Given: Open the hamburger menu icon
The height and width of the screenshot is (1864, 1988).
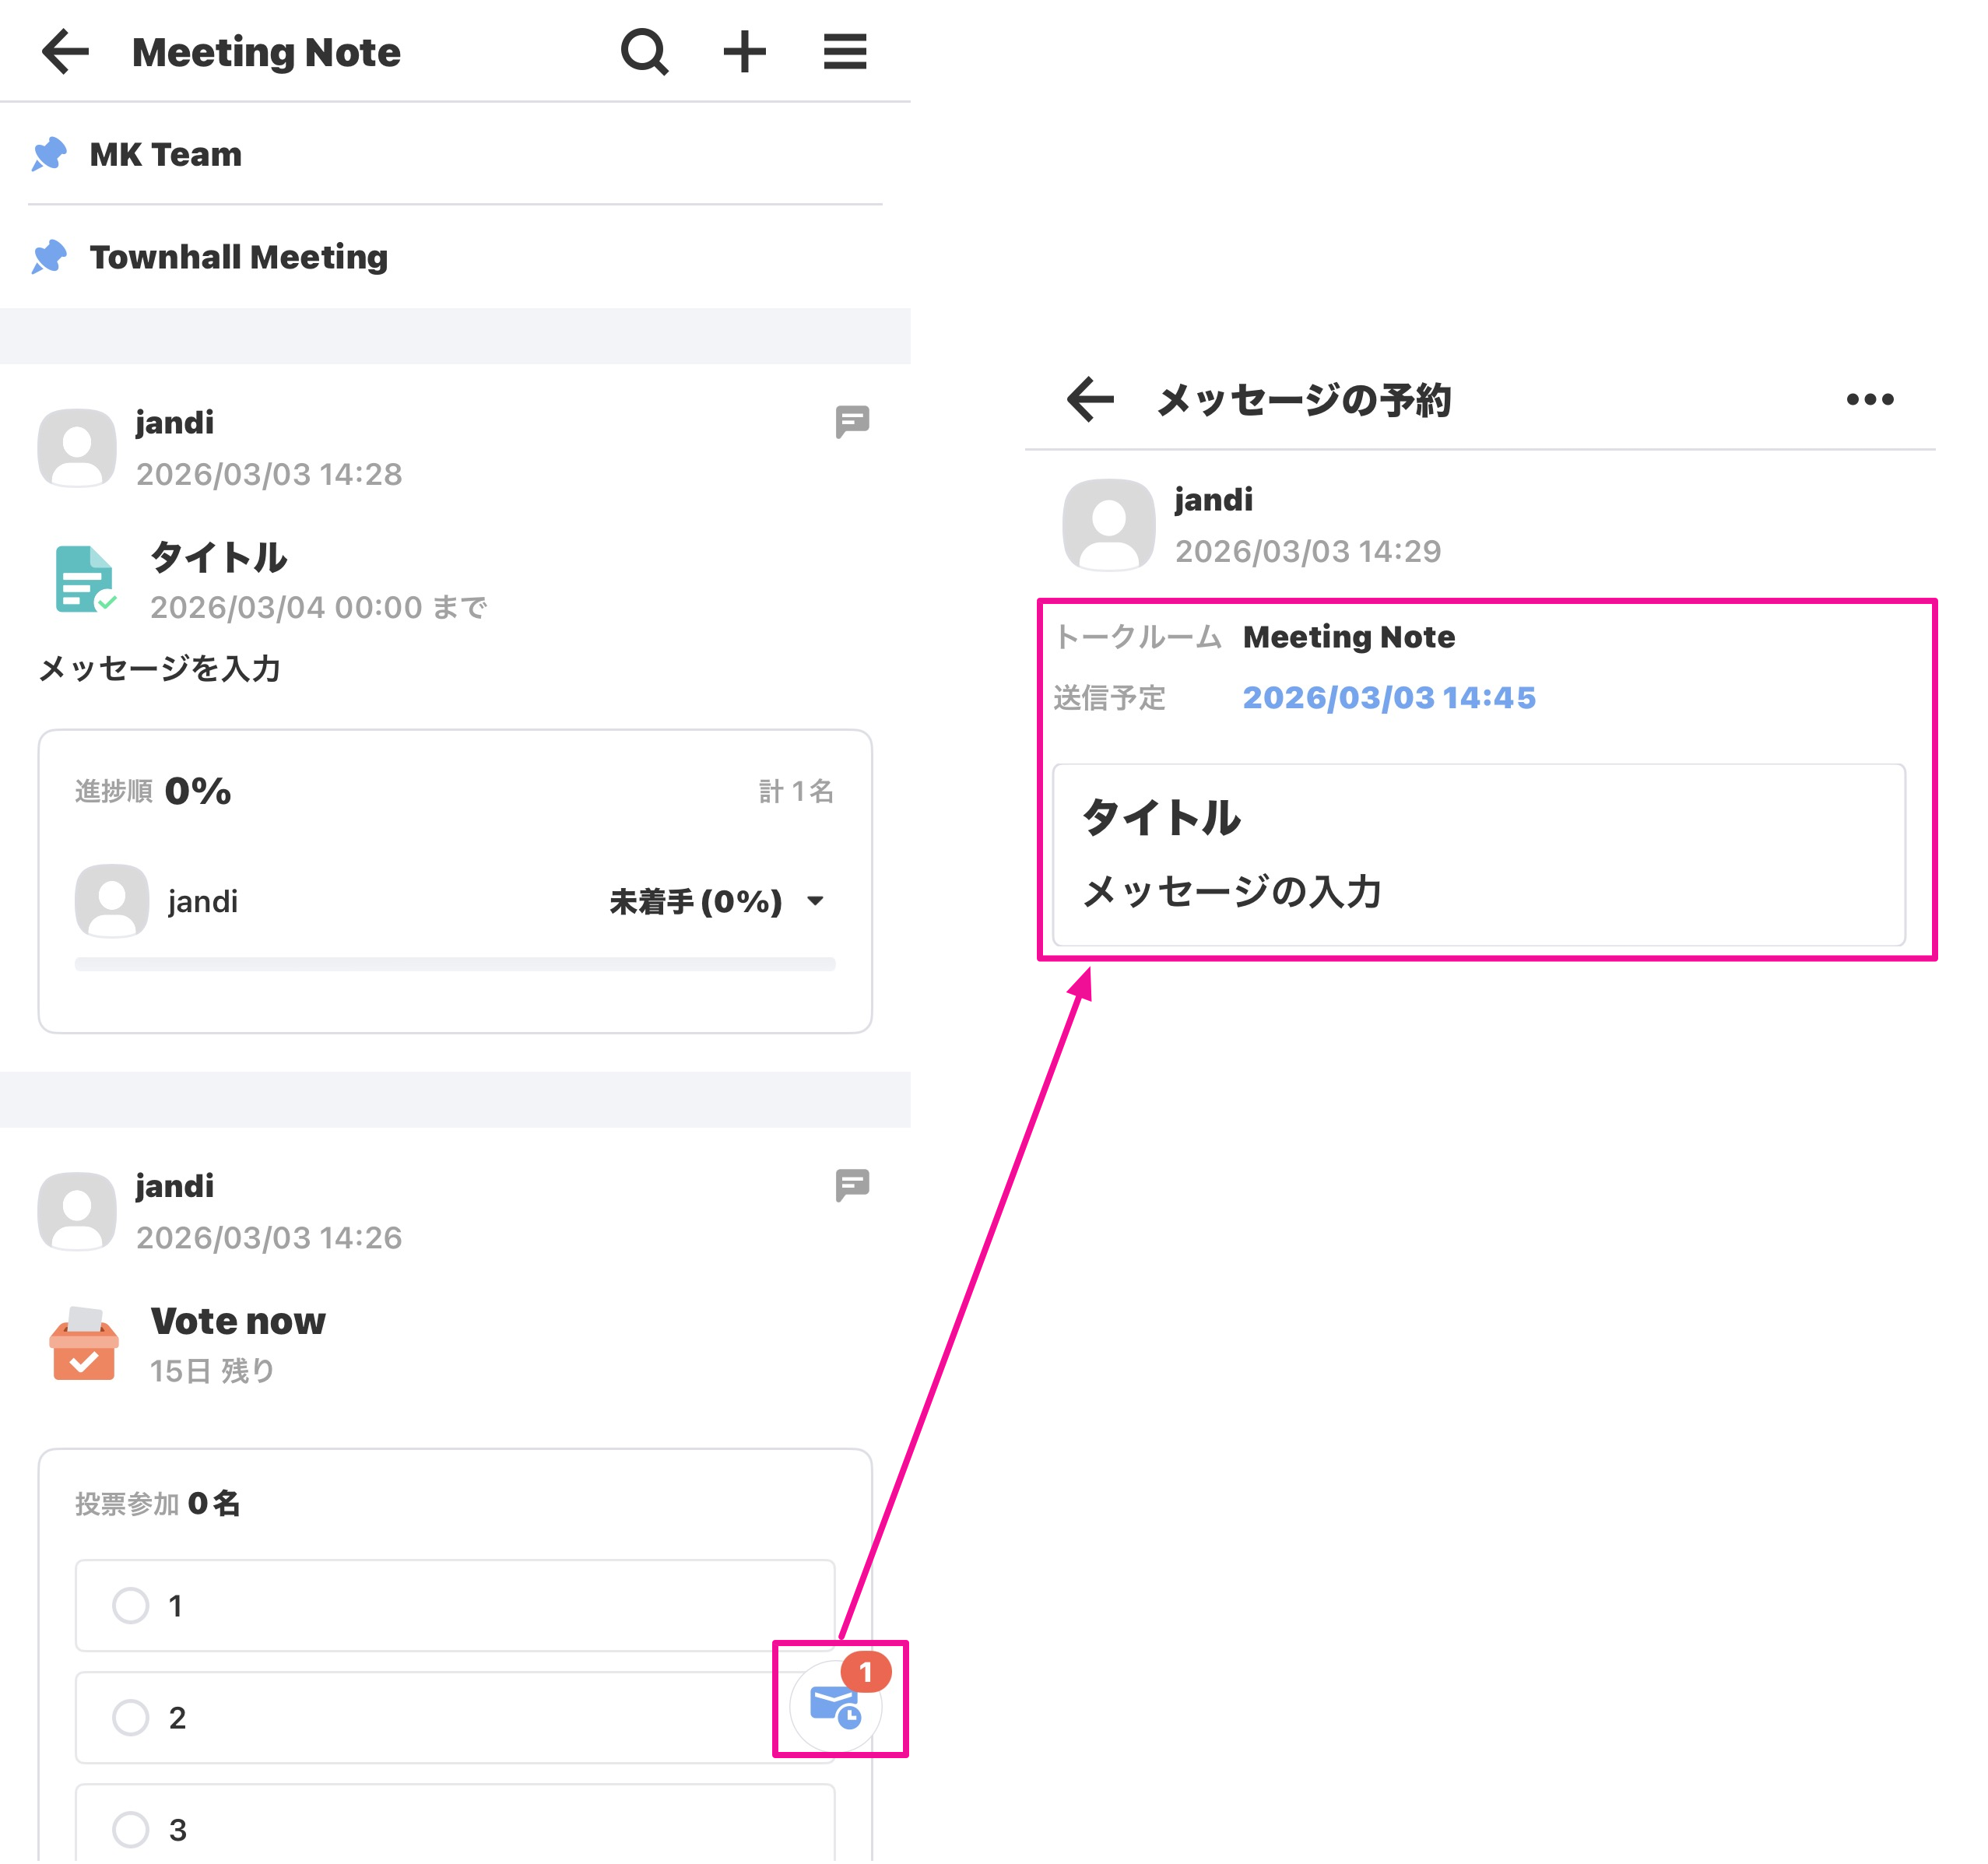Looking at the screenshot, I should [844, 51].
